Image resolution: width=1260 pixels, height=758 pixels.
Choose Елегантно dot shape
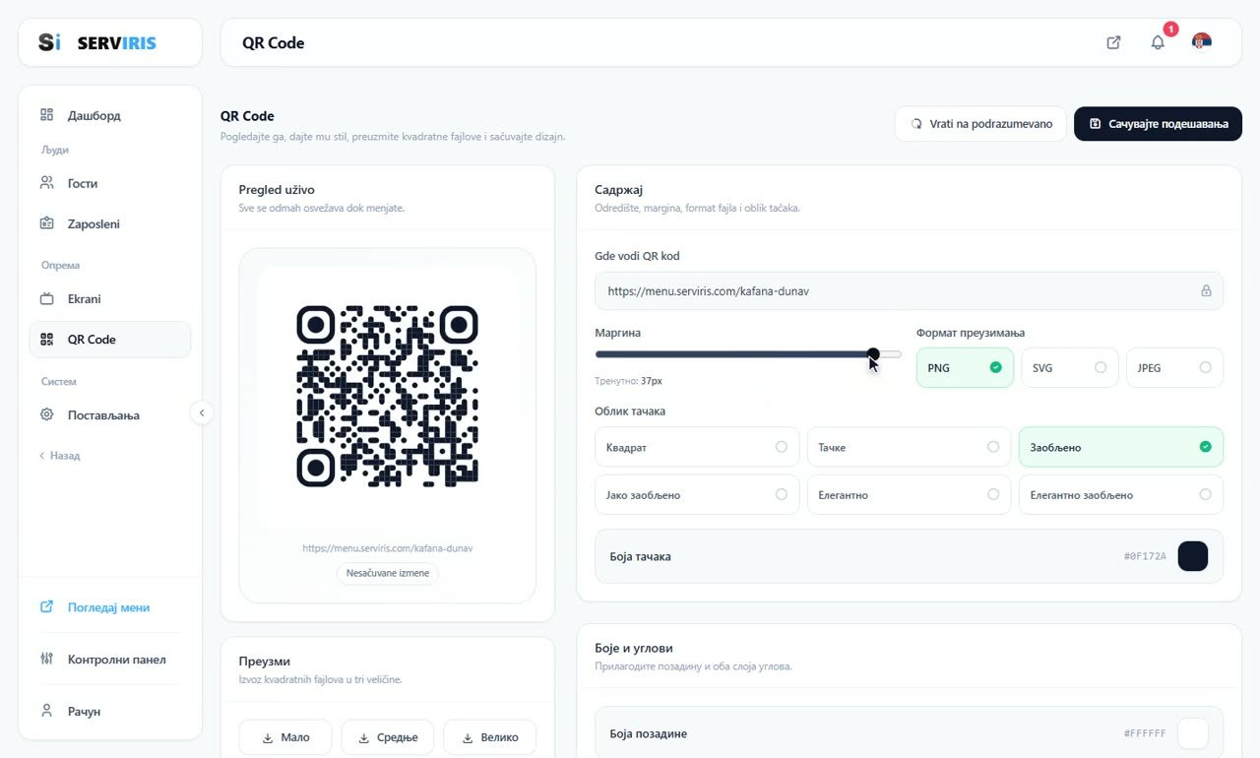point(909,495)
